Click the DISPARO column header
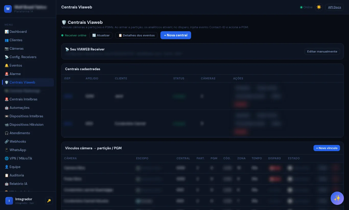Screen dimensions: 349x210 274,158
